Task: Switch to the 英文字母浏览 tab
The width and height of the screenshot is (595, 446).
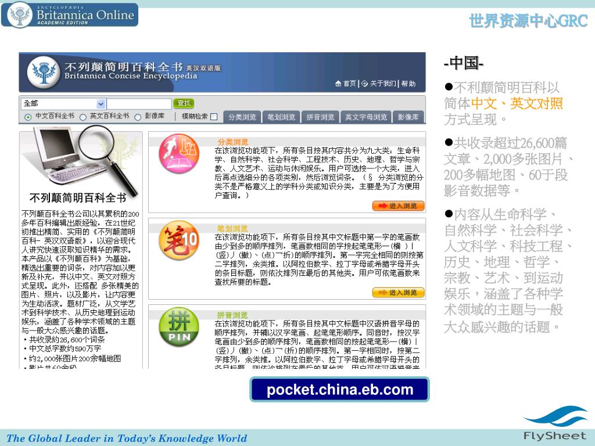Action: [x=366, y=117]
